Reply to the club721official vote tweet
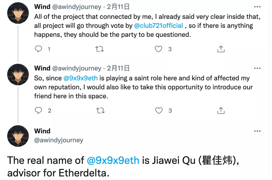Viewport: 272px width, 180px height. [38, 49]
